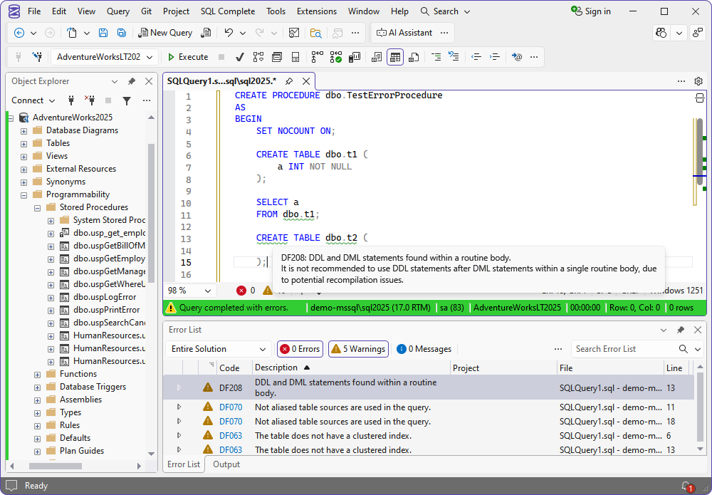This screenshot has height=495, width=712.
Task: Adjust the editor zoom level control
Action: (x=189, y=290)
